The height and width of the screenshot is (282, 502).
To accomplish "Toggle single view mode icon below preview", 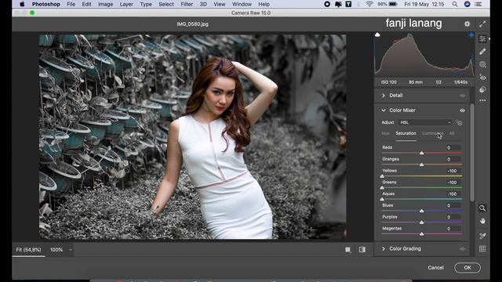I will click(348, 250).
